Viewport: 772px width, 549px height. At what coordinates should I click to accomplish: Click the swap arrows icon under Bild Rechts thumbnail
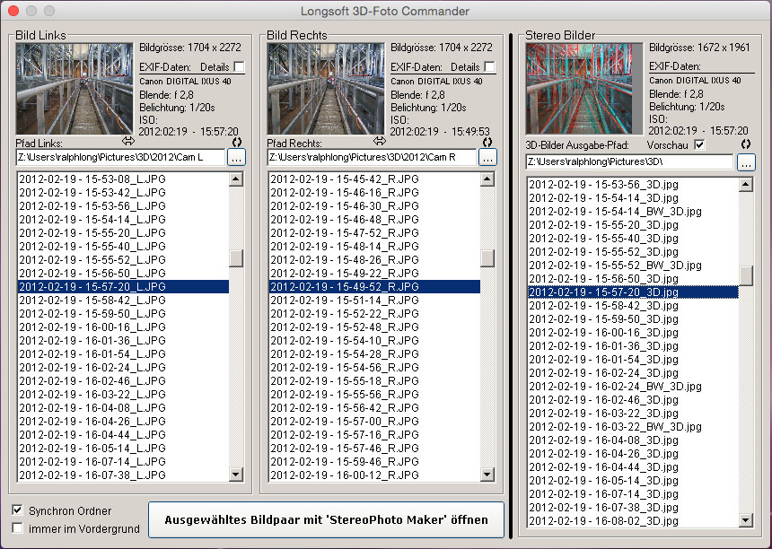380,141
